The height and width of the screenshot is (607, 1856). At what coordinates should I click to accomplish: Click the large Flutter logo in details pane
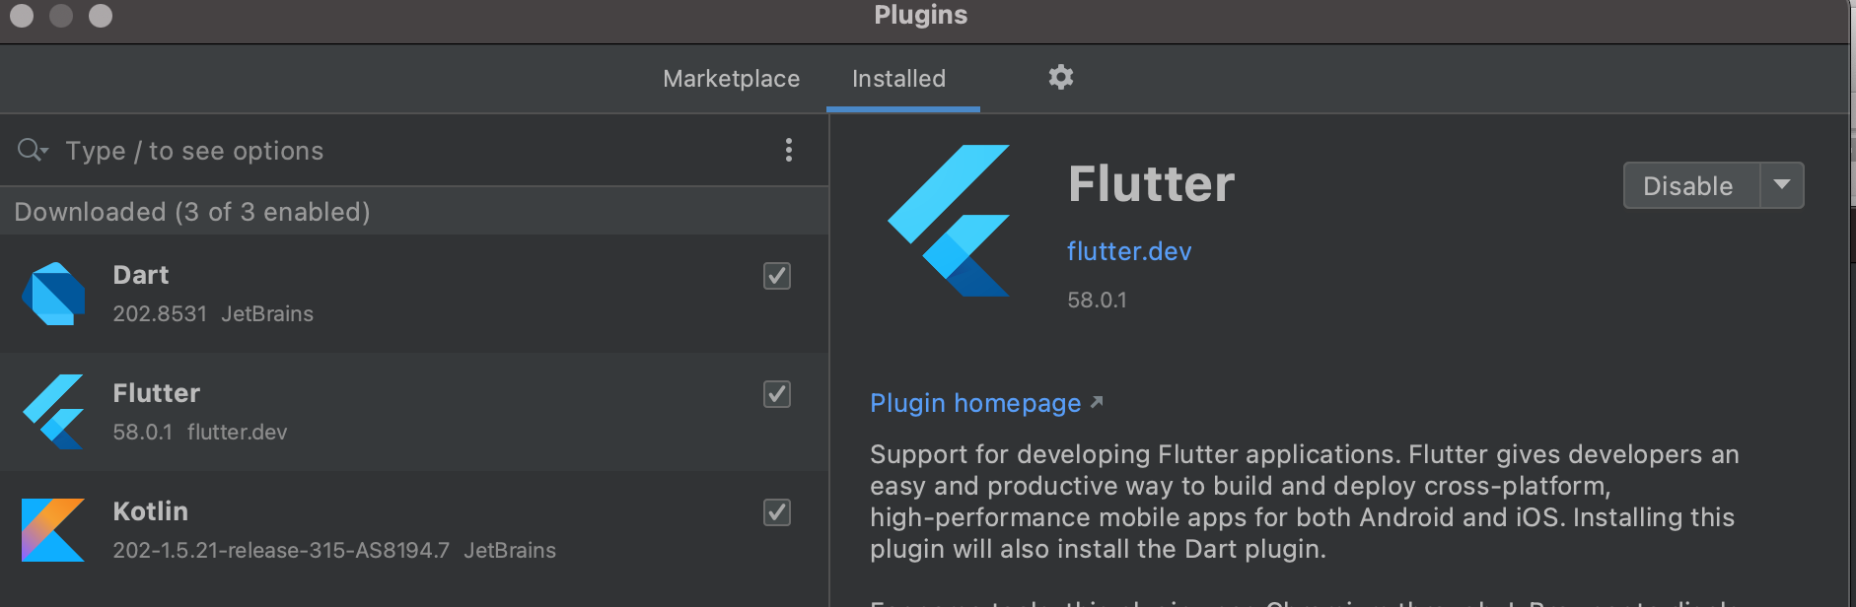(949, 221)
